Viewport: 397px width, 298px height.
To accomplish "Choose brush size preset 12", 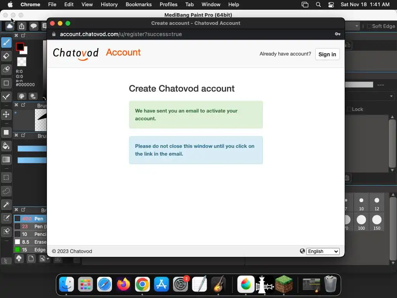I will click(377, 203).
